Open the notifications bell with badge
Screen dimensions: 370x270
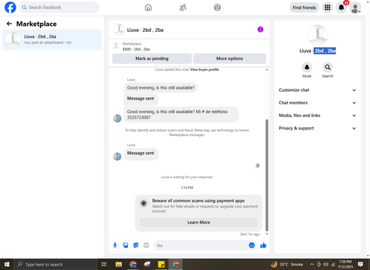tap(341, 7)
